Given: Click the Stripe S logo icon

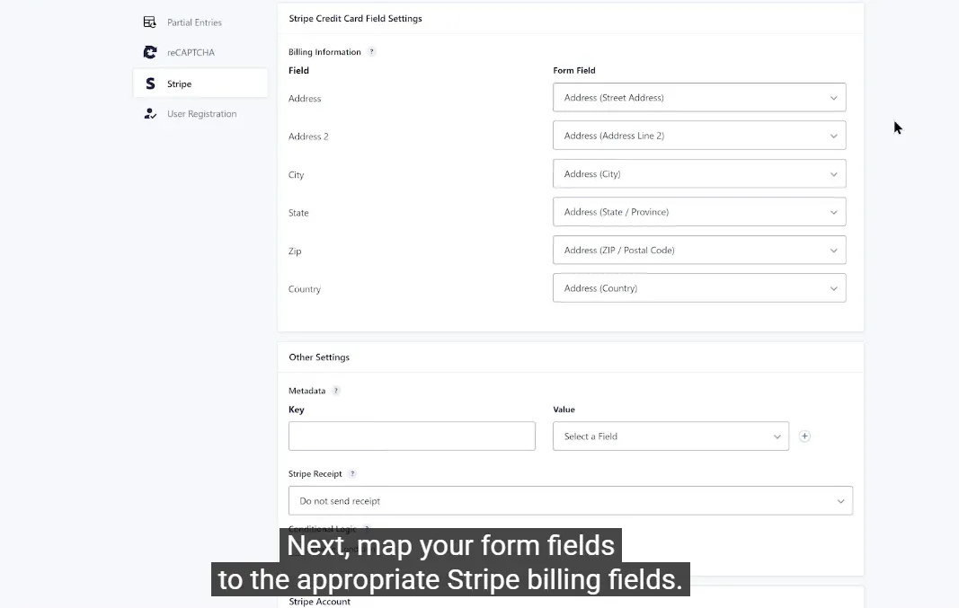Looking at the screenshot, I should (x=150, y=84).
